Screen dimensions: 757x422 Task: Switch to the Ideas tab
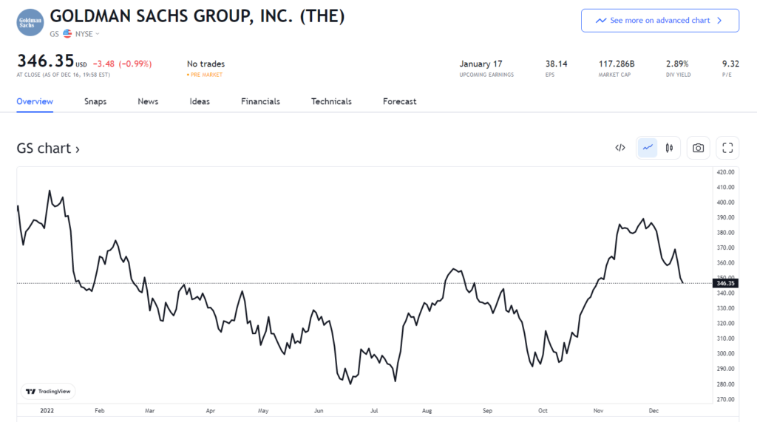(x=200, y=101)
